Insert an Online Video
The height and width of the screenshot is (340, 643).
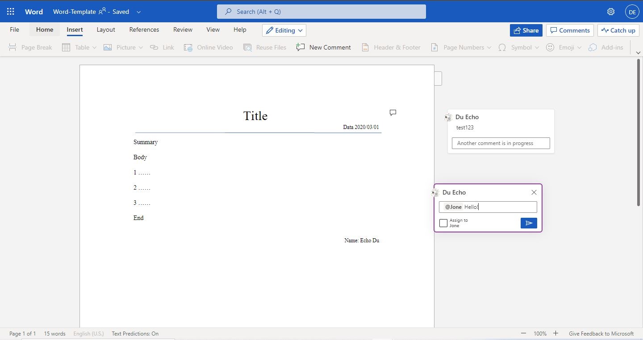pyautogui.click(x=208, y=47)
